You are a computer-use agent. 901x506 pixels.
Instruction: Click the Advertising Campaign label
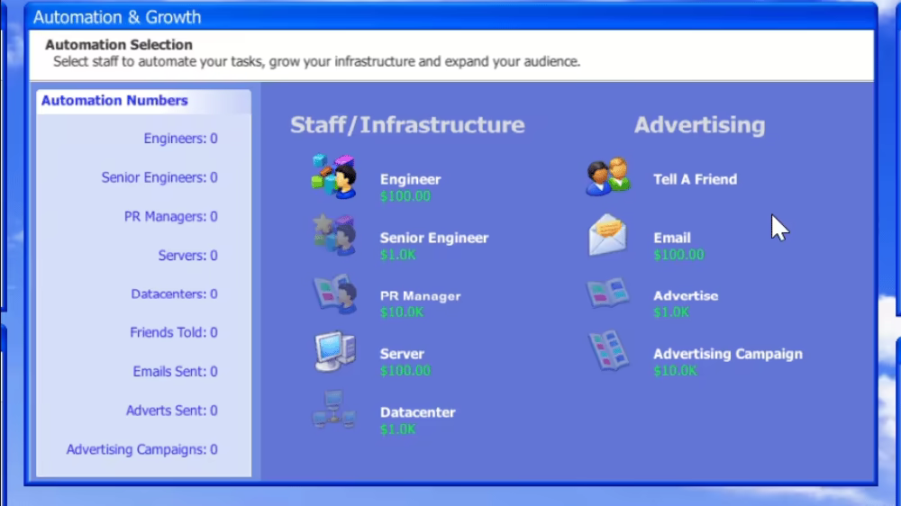(x=727, y=354)
